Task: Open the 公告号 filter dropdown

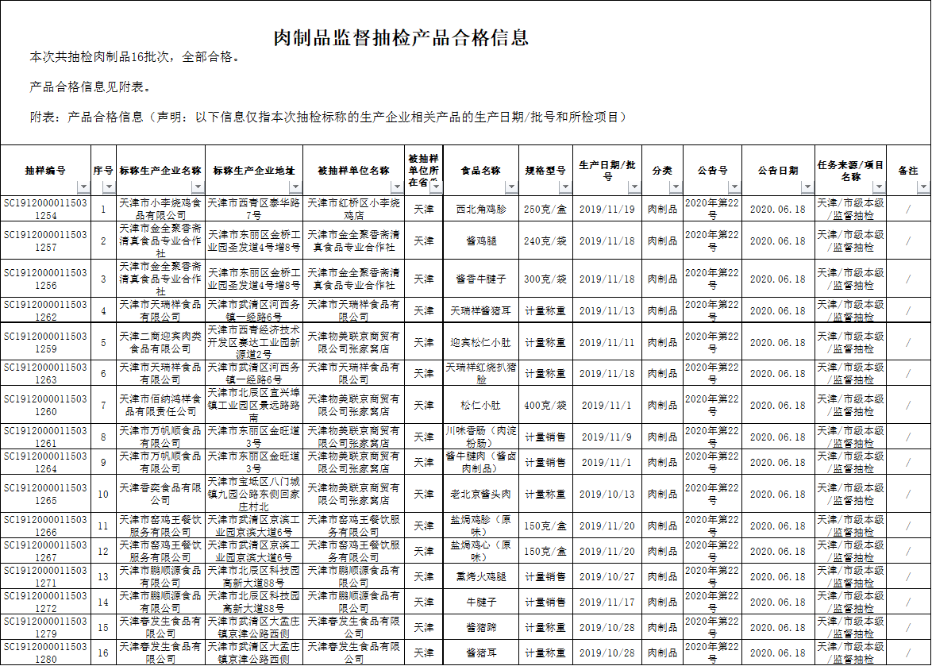Action: (734, 187)
